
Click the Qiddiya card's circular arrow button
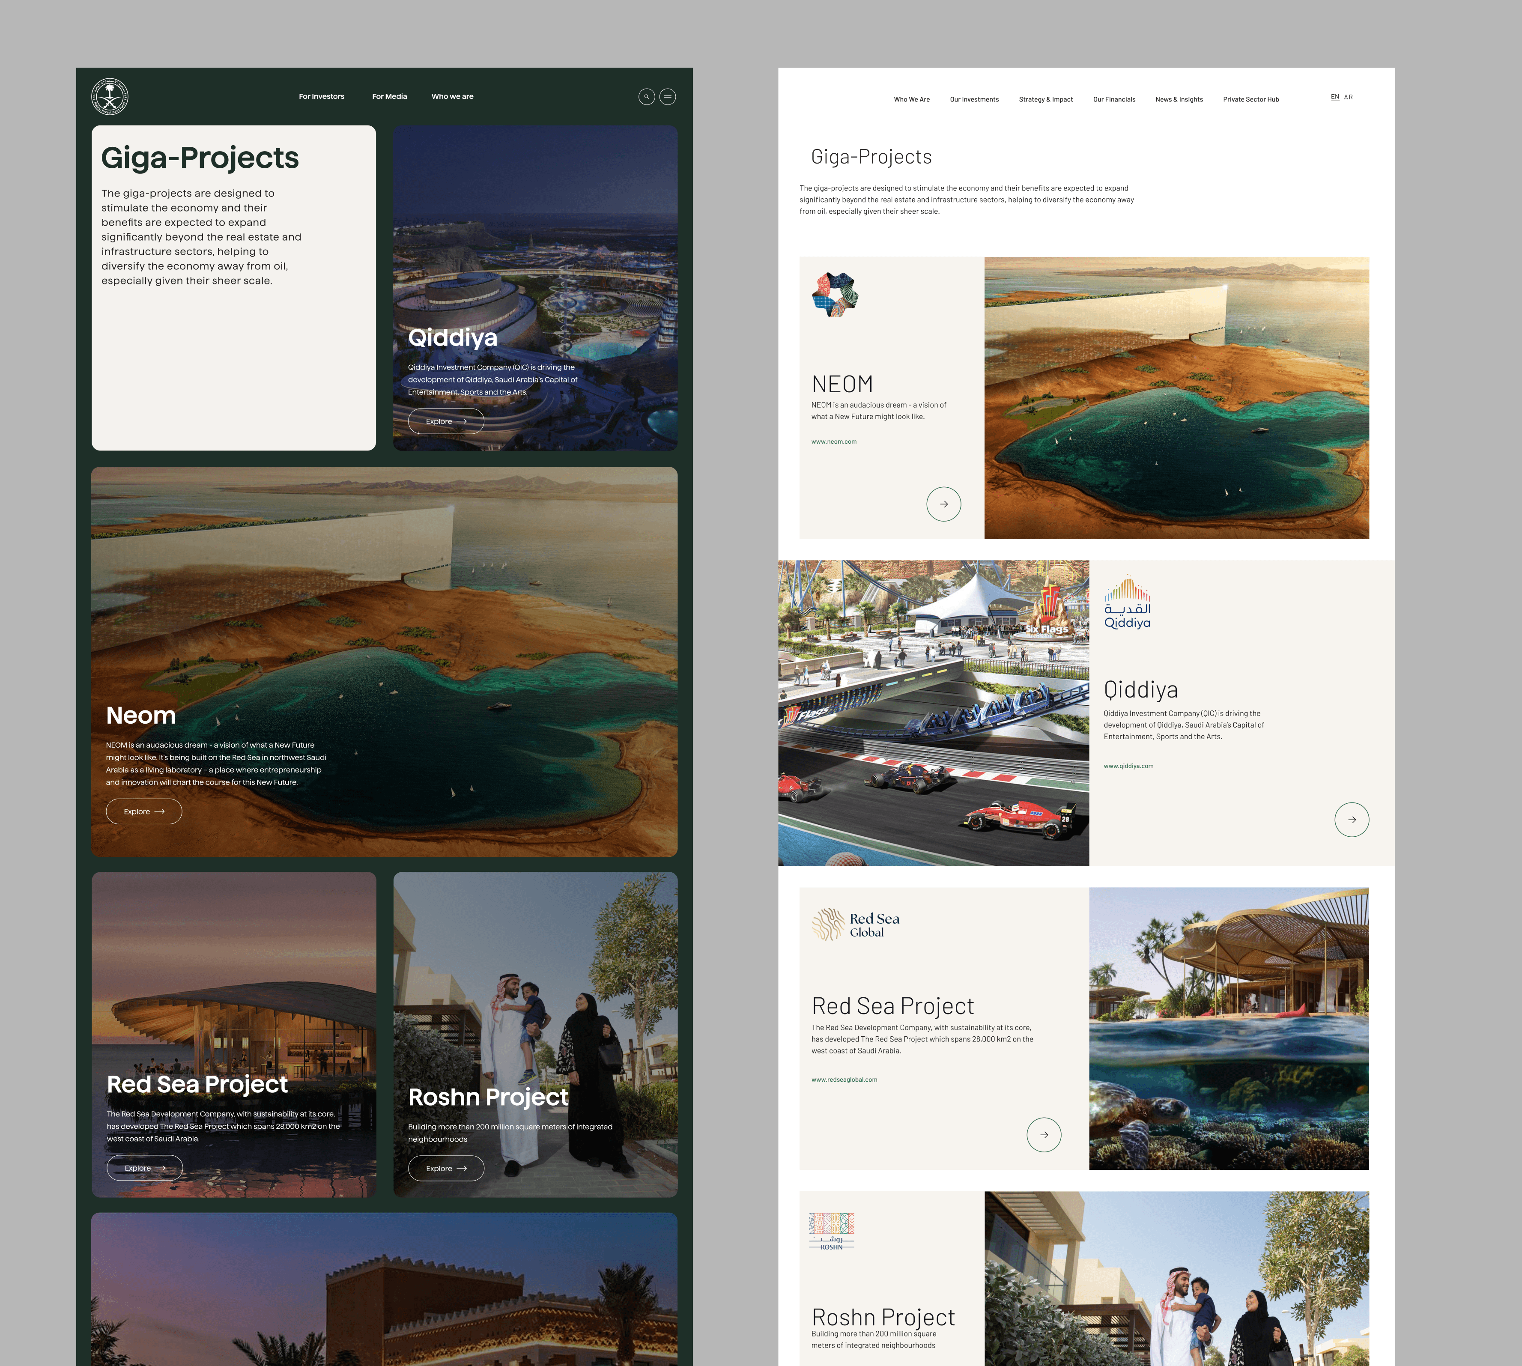[x=1352, y=820]
